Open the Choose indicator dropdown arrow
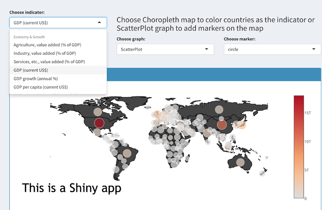This screenshot has width=322, height=210. pyautogui.click(x=99, y=23)
